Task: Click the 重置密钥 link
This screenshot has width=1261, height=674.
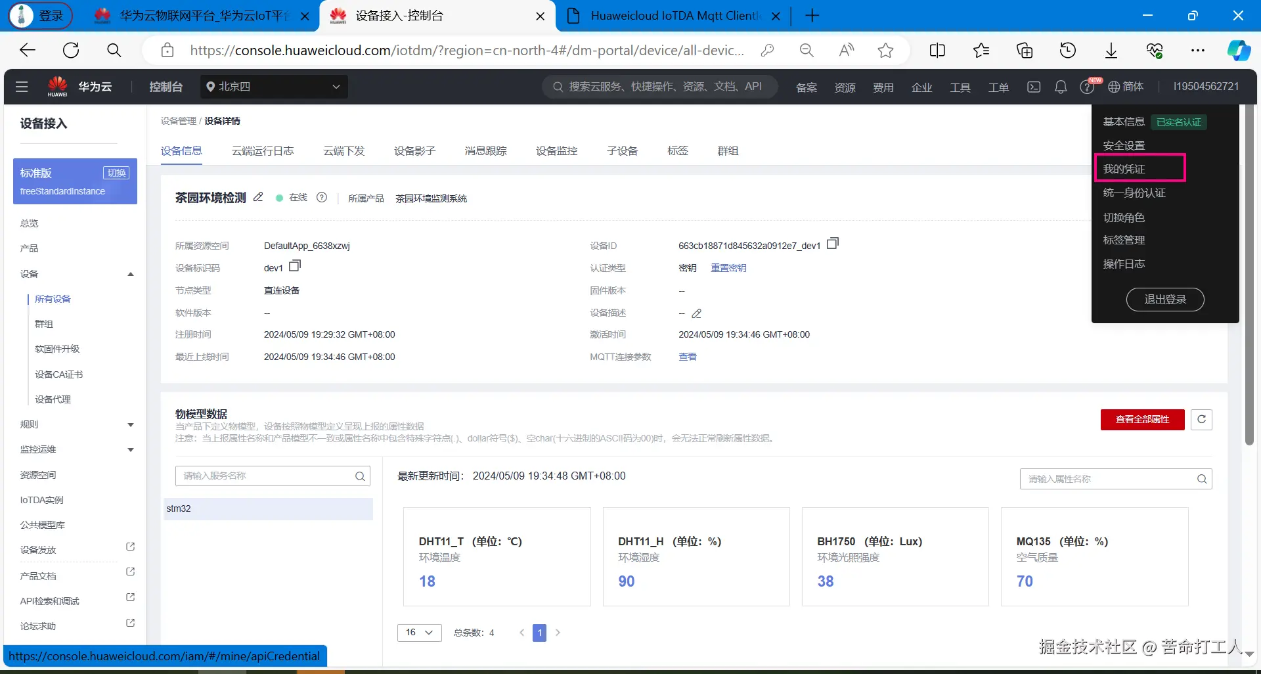Action: (x=728, y=267)
